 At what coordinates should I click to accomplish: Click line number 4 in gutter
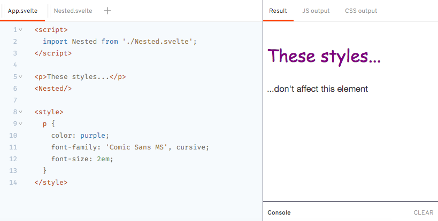click(x=15, y=65)
